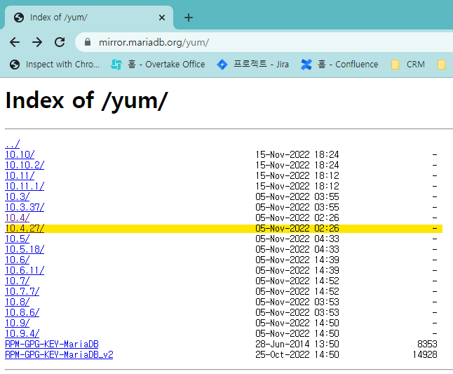This screenshot has height=374, width=453.
Task: Go up to the parent directory ../
Action: (x=13, y=144)
